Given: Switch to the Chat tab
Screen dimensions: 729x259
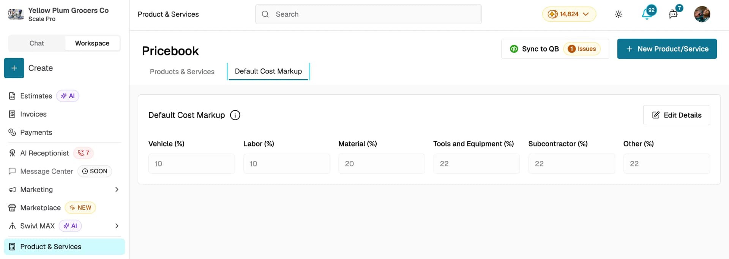Looking at the screenshot, I should click(37, 43).
